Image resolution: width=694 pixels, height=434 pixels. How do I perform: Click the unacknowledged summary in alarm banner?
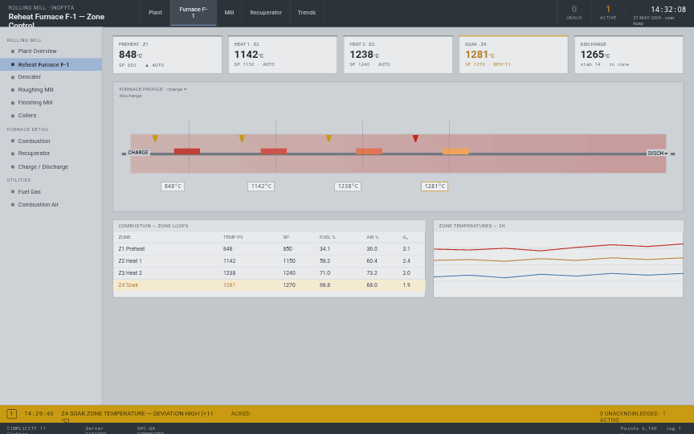click(633, 417)
